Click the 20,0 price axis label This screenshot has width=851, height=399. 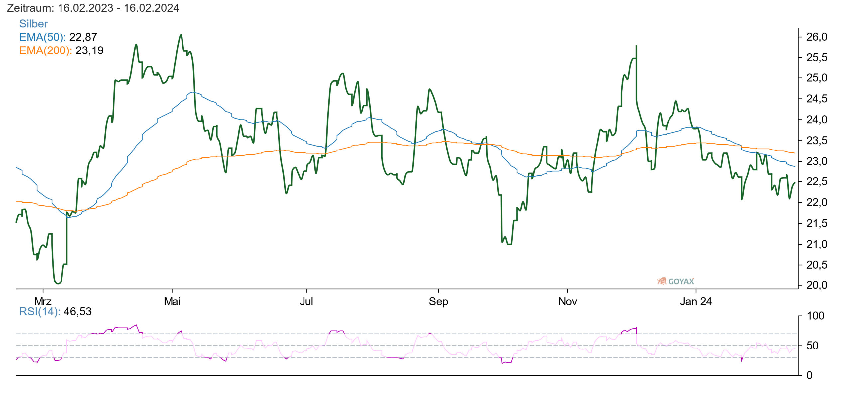[817, 285]
